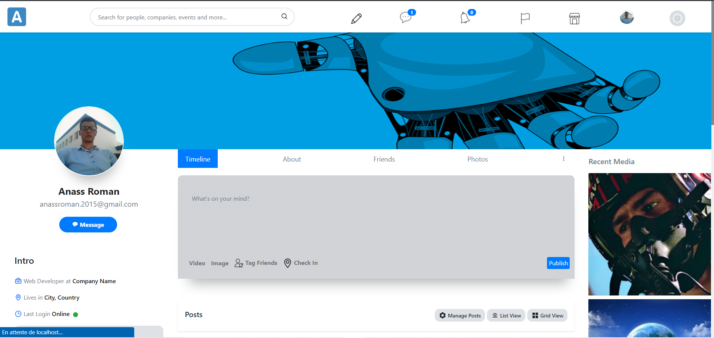Click the Tag Friends person icon
The image size is (714, 338).
click(239, 263)
